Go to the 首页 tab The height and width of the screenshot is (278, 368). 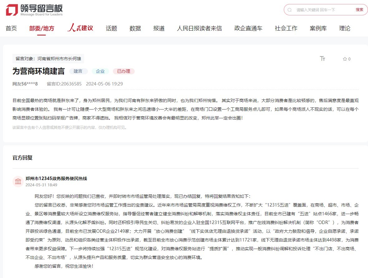(11, 28)
